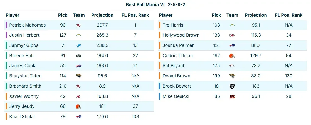Click the Bengals logo beside Mike Gesicki
Viewport: 311px width, 125px height.
click(x=232, y=96)
